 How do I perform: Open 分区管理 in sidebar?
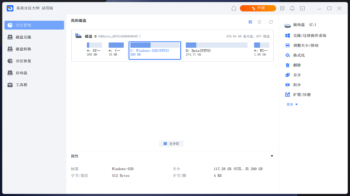(x=34, y=25)
